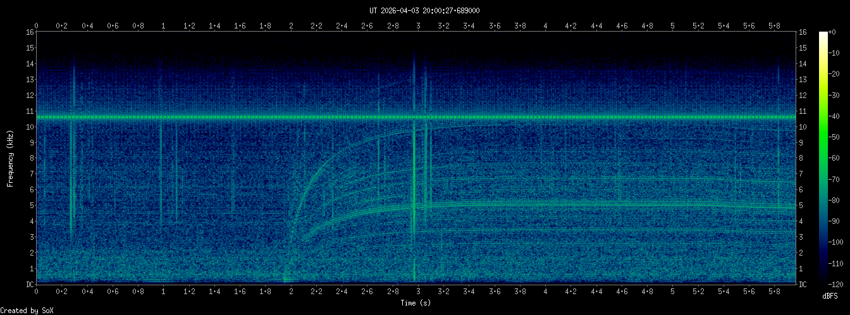Viewport: 850px width, 315px height.
Task: Click the color scale bar's bright top end
Action: pyautogui.click(x=823, y=35)
